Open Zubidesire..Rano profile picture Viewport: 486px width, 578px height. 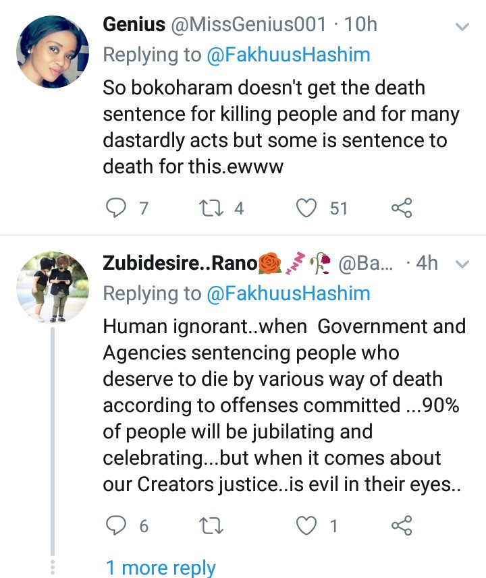tap(52, 288)
